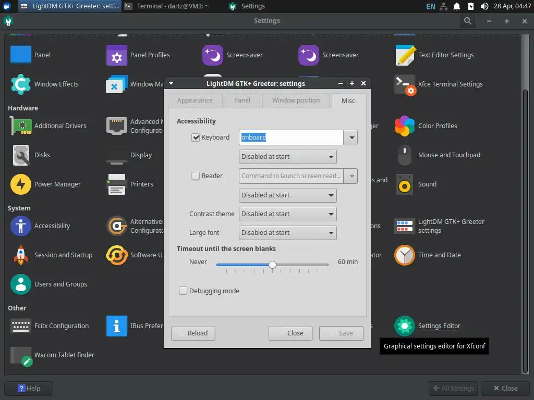
Task: Click Reload button in dialog
Action: (x=193, y=333)
